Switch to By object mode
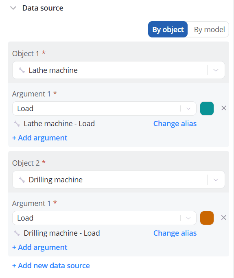The height and width of the screenshot is (278, 234). [x=168, y=29]
